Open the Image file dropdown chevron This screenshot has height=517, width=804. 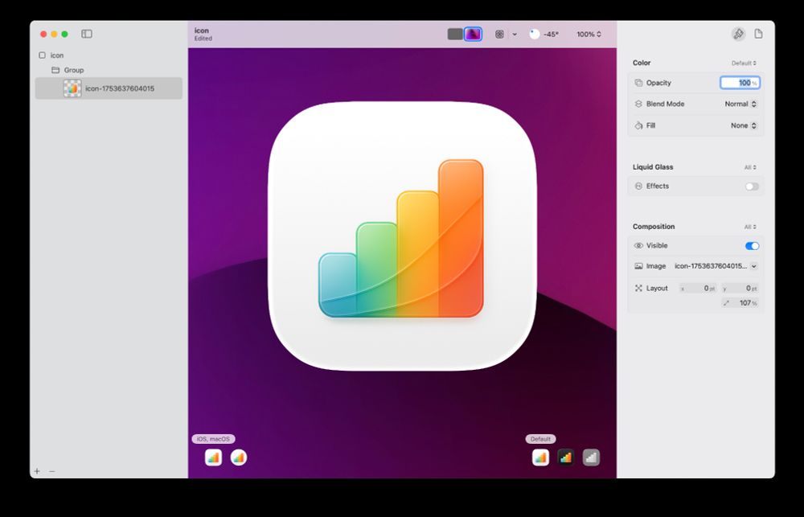click(754, 266)
